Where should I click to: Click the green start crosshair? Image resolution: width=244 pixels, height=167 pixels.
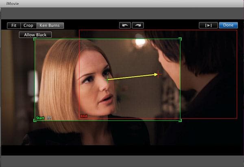point(107,80)
